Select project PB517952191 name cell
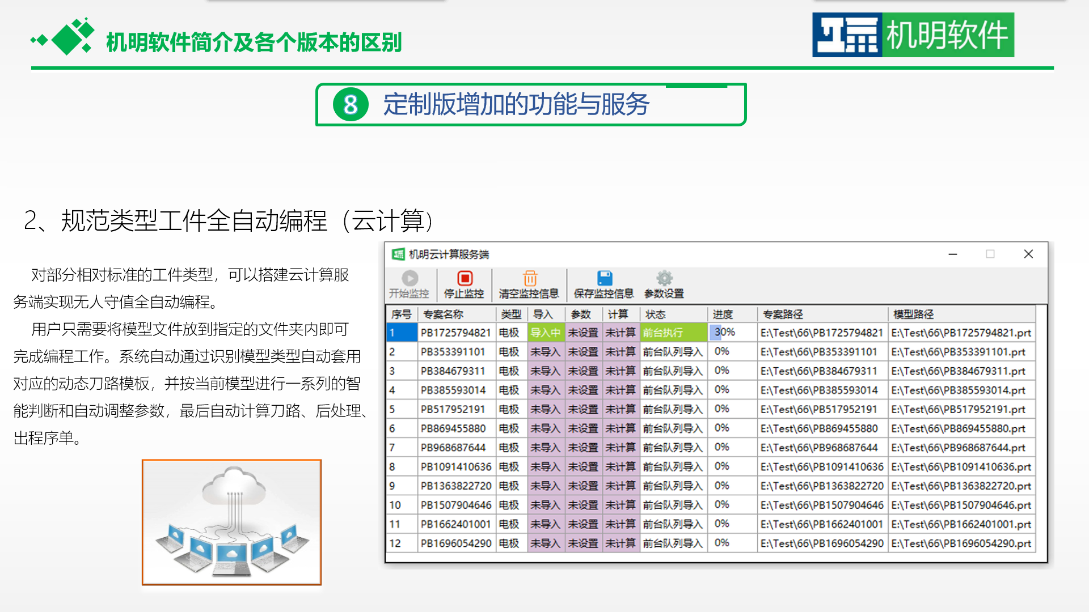This screenshot has height=612, width=1089. [457, 409]
